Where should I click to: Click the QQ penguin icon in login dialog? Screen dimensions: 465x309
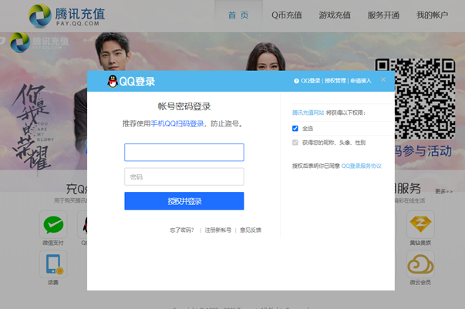coord(113,81)
